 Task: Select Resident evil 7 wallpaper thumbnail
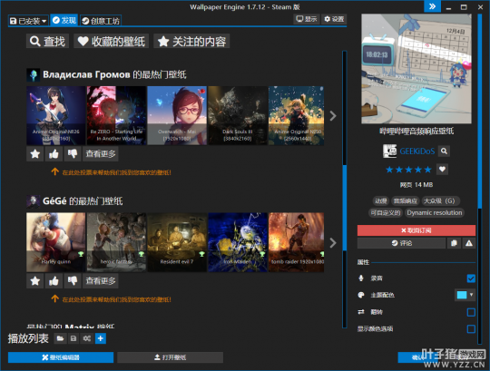[x=177, y=242]
